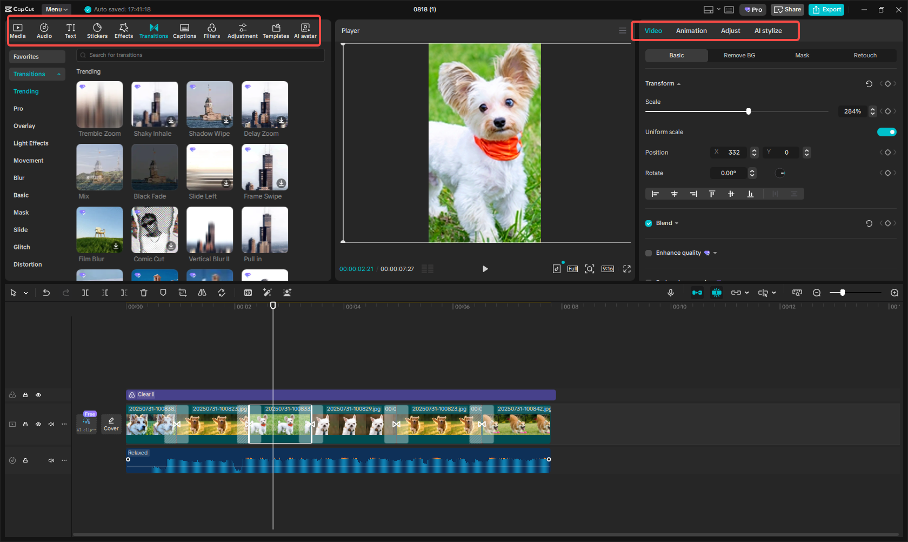Click the marker shield icon
The height and width of the screenshot is (542, 908).
[163, 293]
